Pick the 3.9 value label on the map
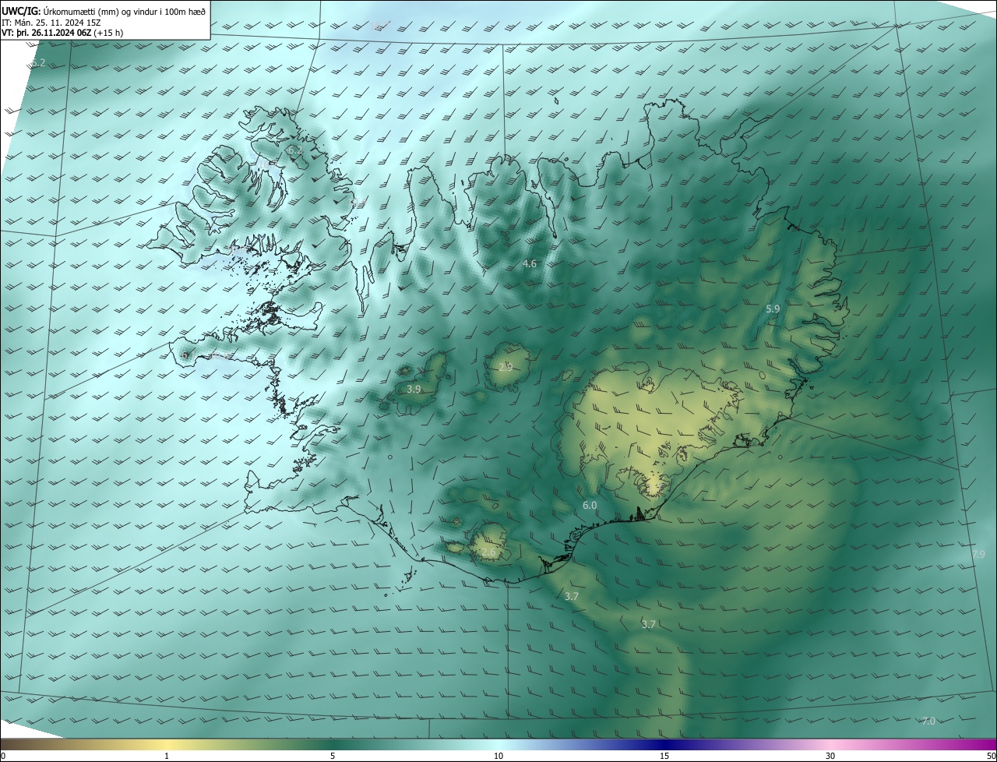997x762 pixels. click(x=414, y=389)
